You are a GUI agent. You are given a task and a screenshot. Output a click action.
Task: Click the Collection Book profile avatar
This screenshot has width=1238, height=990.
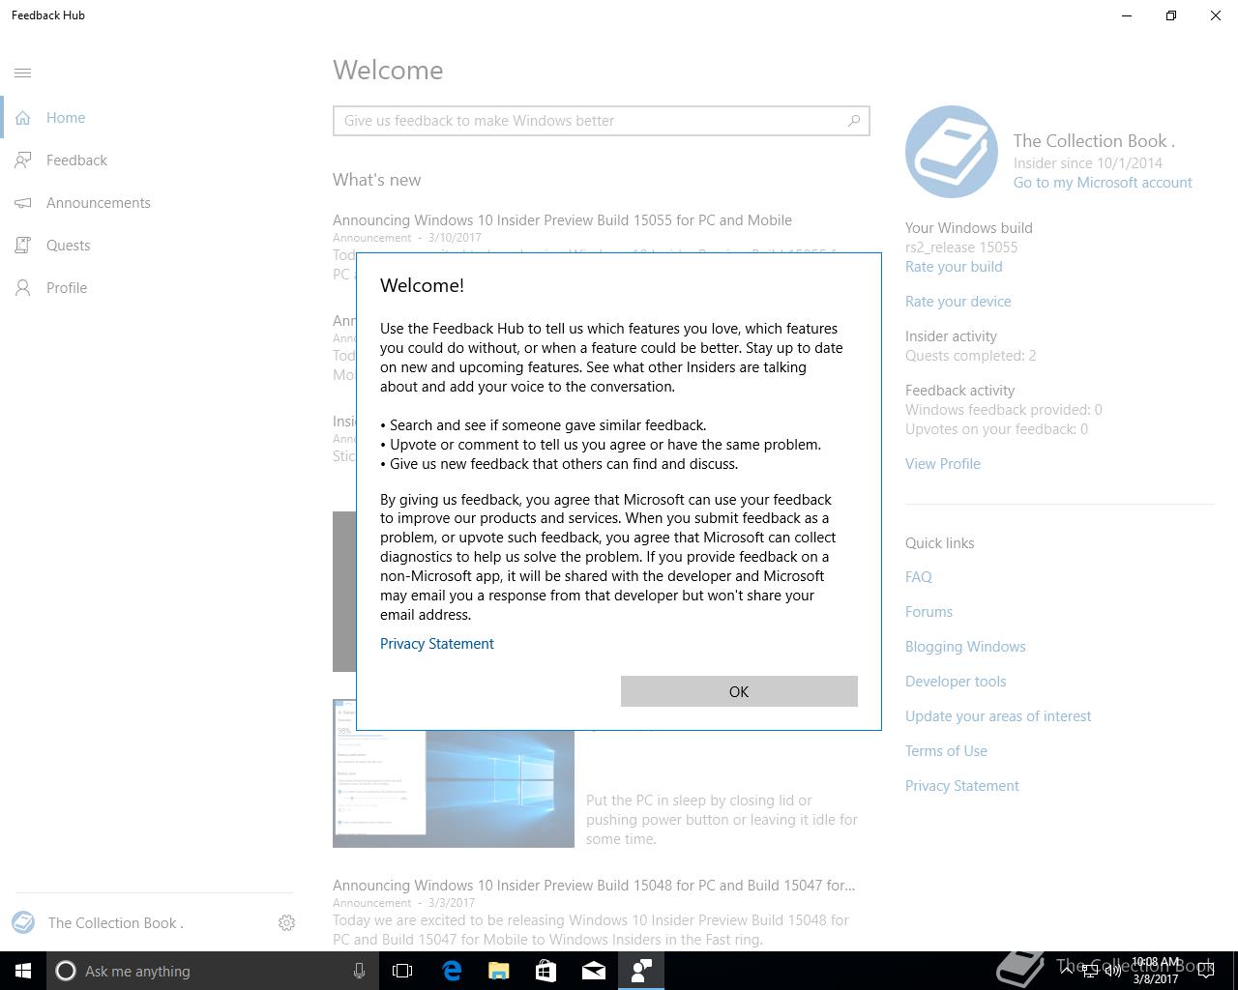(x=952, y=152)
